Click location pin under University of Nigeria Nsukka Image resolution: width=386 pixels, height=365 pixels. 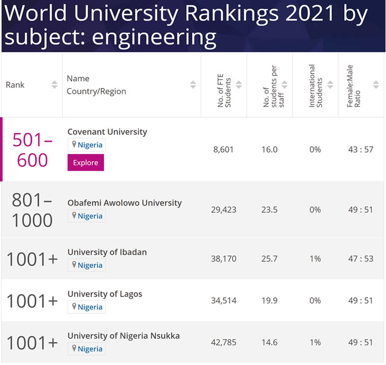tap(74, 348)
